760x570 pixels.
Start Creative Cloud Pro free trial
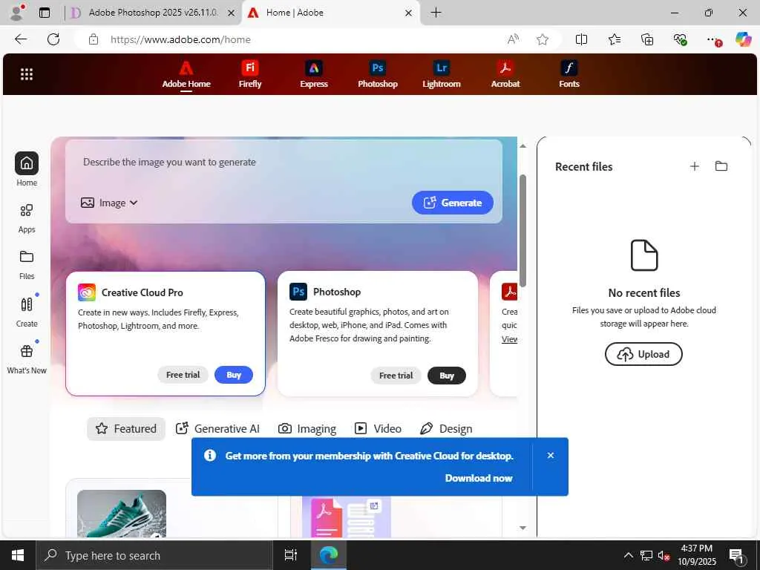click(x=183, y=375)
